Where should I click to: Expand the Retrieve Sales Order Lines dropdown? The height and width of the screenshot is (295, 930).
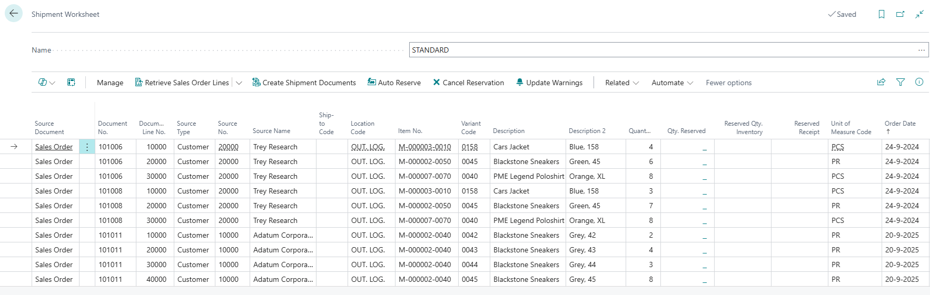tap(239, 83)
